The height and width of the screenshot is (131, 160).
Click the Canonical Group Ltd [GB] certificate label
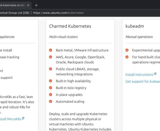[x=14, y=13]
